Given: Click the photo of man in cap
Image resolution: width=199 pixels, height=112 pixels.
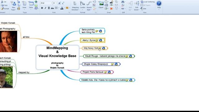Looking at the screenshot, I should click(x=6, y=77).
